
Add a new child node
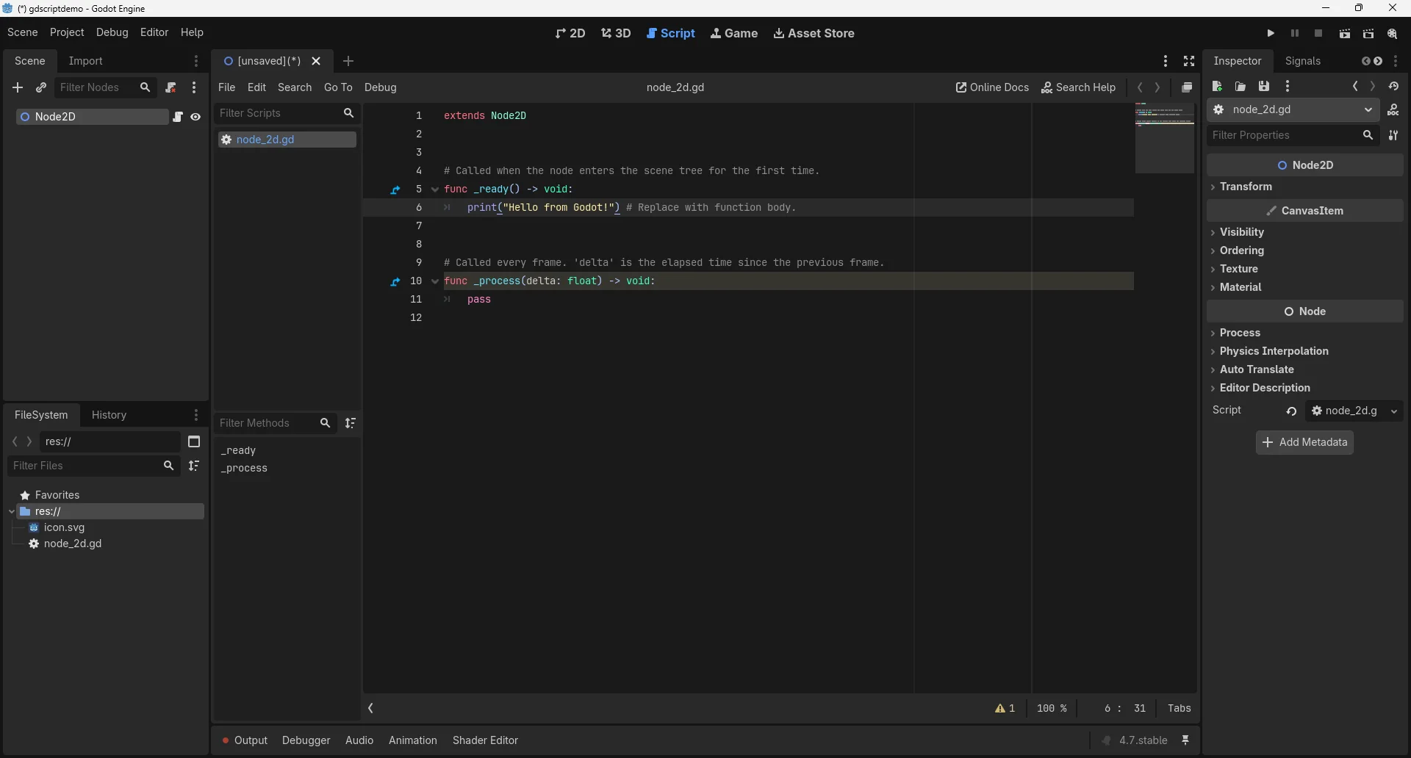pyautogui.click(x=18, y=87)
